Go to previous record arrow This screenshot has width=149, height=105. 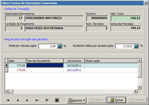pyautogui.click(x=18, y=100)
